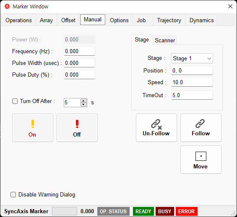Viewport: 237px width, 217px height.
Task: Turn laser on with yellow exclamation button
Action: point(33,128)
